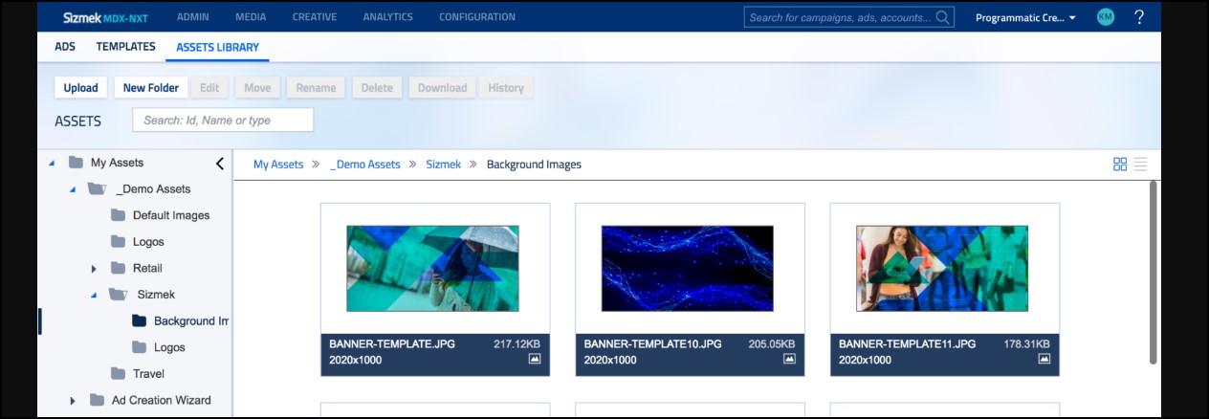Image resolution: width=1209 pixels, height=419 pixels.
Task: Click the Sizmek MDX-NXT logo
Action: [x=103, y=17]
